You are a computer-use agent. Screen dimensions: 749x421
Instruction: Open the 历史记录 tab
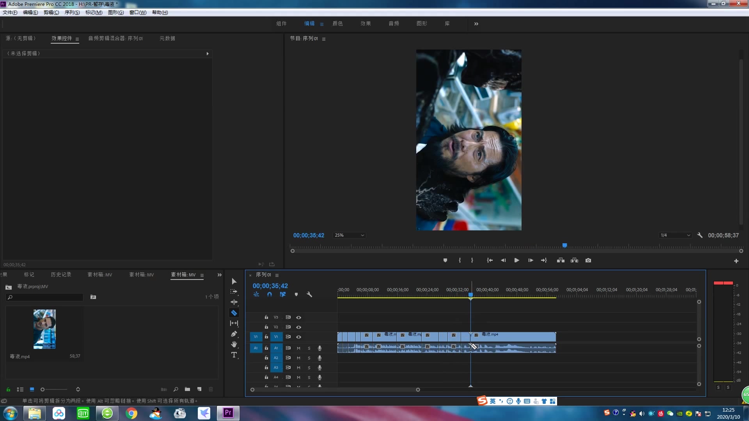coord(61,274)
